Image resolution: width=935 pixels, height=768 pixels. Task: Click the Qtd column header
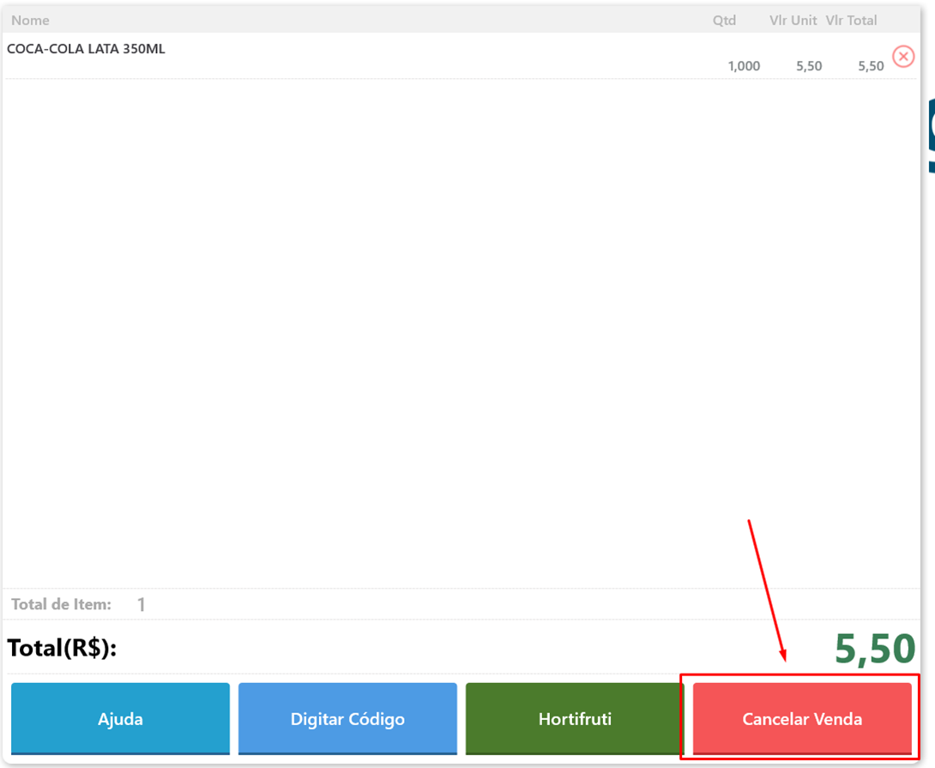coord(724,20)
